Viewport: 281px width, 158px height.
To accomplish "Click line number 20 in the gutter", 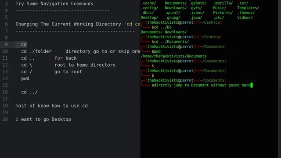I will (5, 119).
